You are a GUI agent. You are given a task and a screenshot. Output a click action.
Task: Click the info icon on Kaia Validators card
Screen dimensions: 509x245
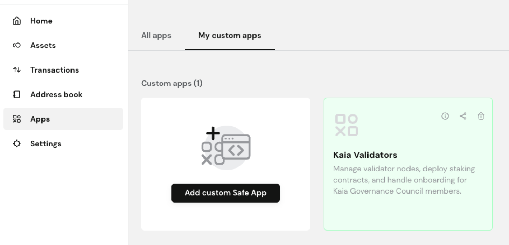[x=445, y=116]
